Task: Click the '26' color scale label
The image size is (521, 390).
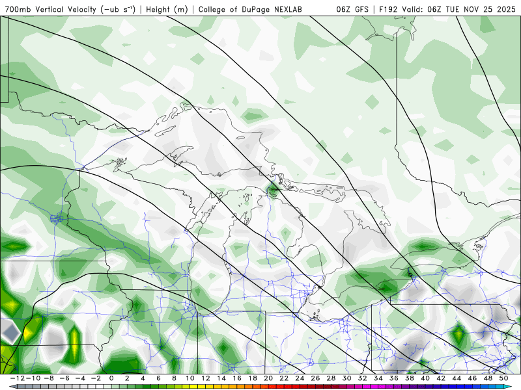Action: coord(315,378)
